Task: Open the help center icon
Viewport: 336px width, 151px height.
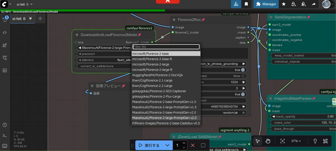Action: (x=5, y=125)
